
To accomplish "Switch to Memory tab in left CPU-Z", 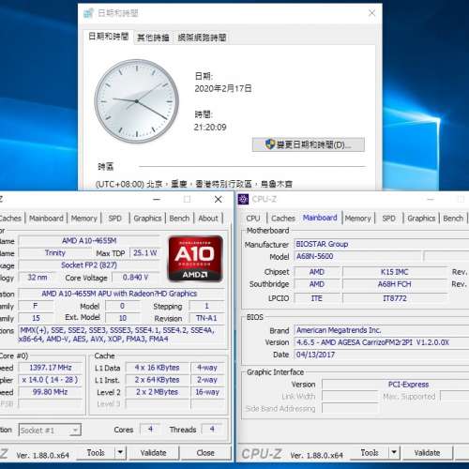I will pyautogui.click(x=83, y=219).
